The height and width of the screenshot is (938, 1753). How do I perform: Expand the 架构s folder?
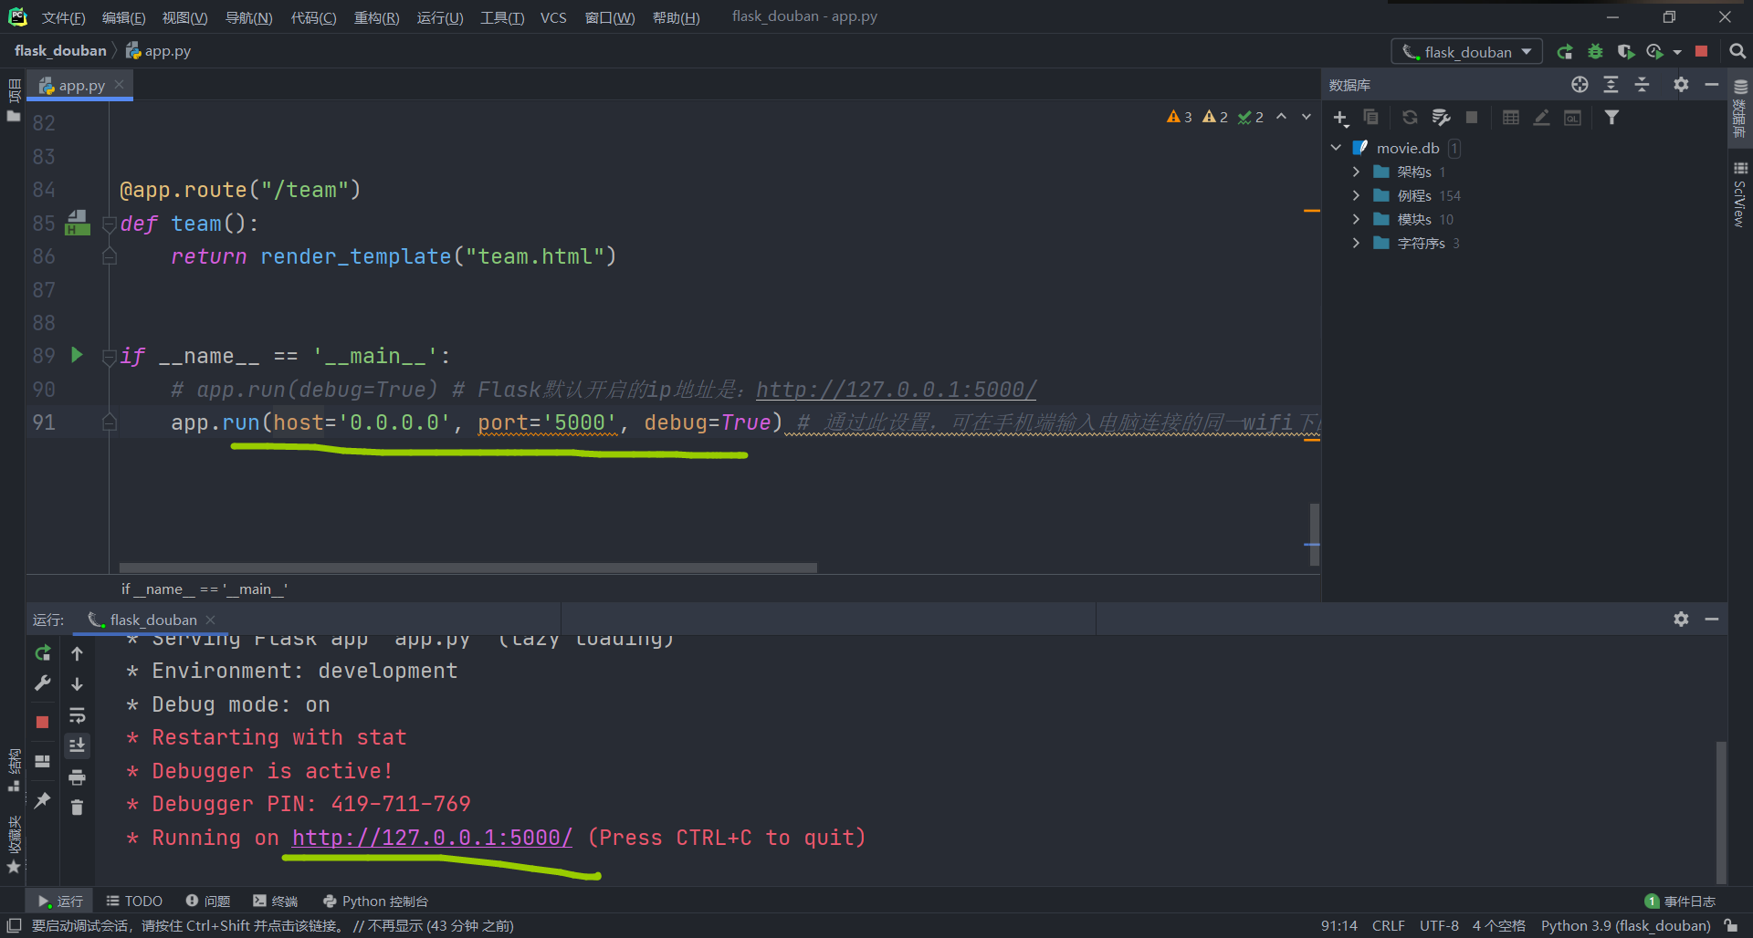[x=1356, y=172]
